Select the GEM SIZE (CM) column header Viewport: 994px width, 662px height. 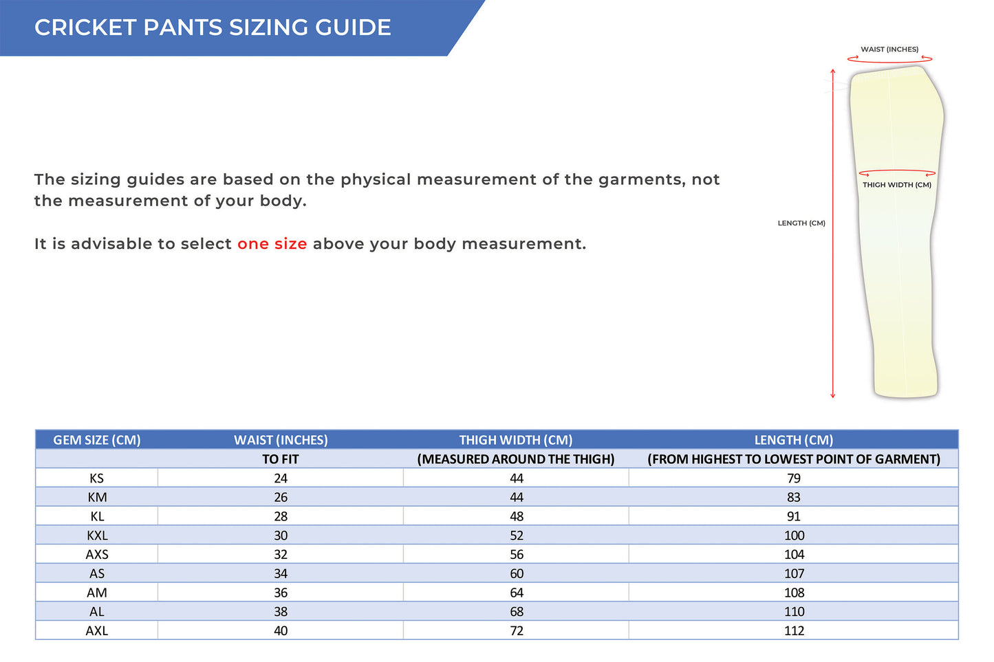click(97, 440)
